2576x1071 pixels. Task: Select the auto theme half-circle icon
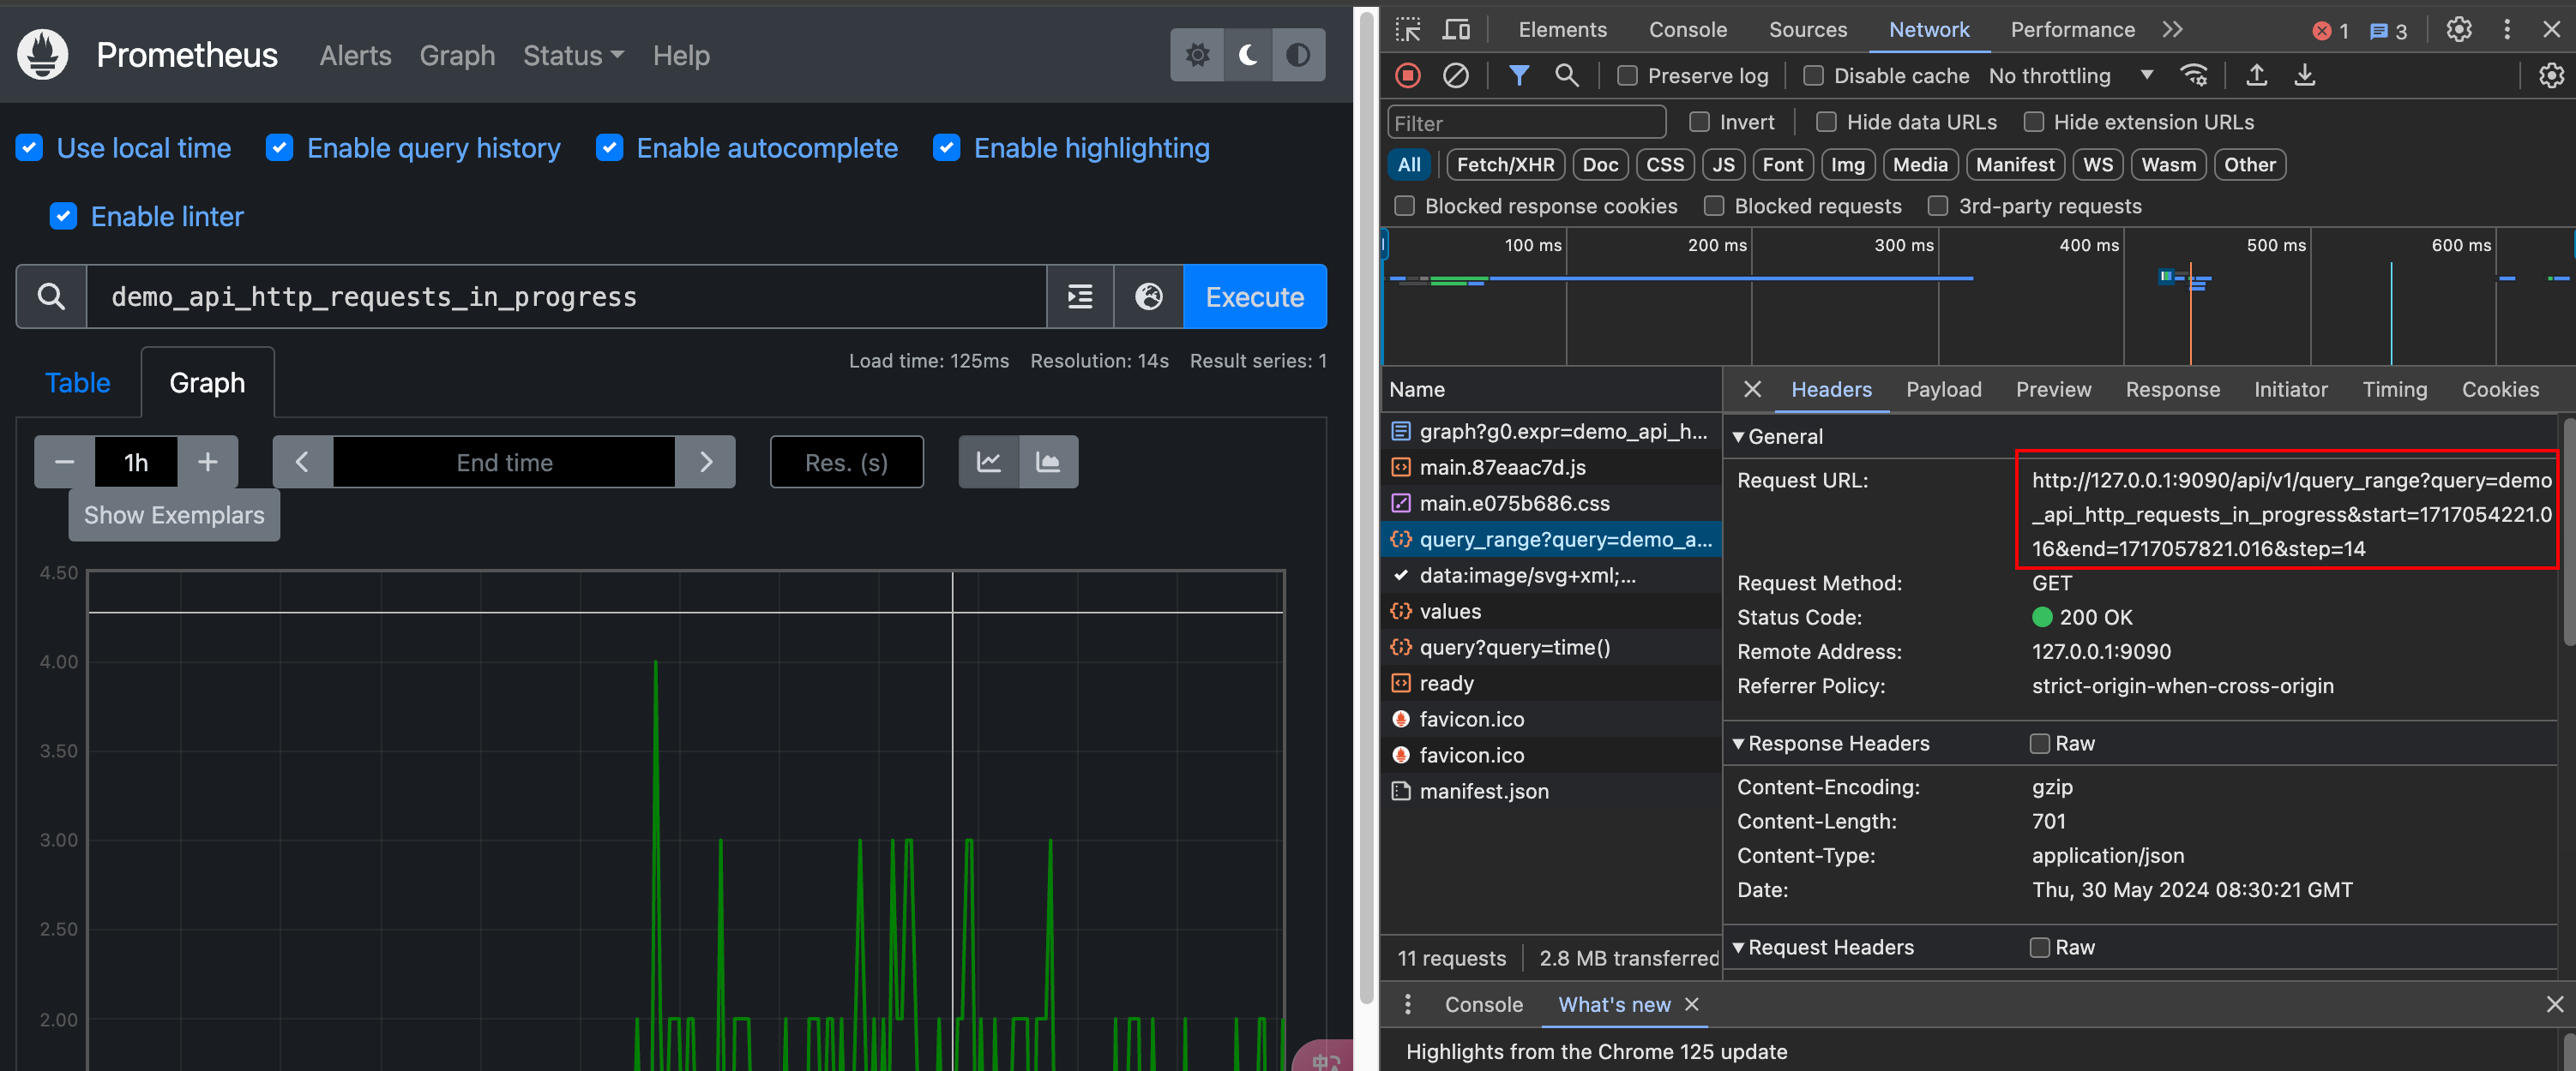(1298, 55)
